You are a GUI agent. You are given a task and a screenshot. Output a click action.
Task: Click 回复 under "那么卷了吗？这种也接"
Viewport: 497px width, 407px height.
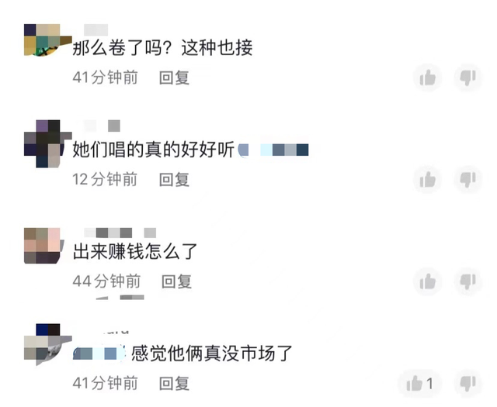(x=174, y=78)
